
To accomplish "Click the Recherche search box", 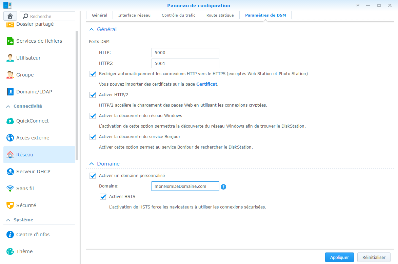I will click(47, 16).
